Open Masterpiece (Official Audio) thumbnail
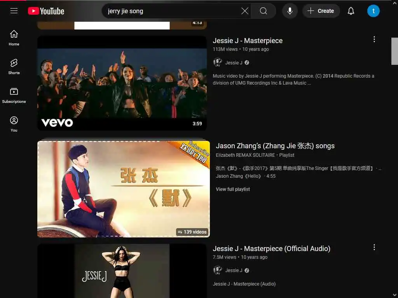398x298 pixels. point(122,270)
